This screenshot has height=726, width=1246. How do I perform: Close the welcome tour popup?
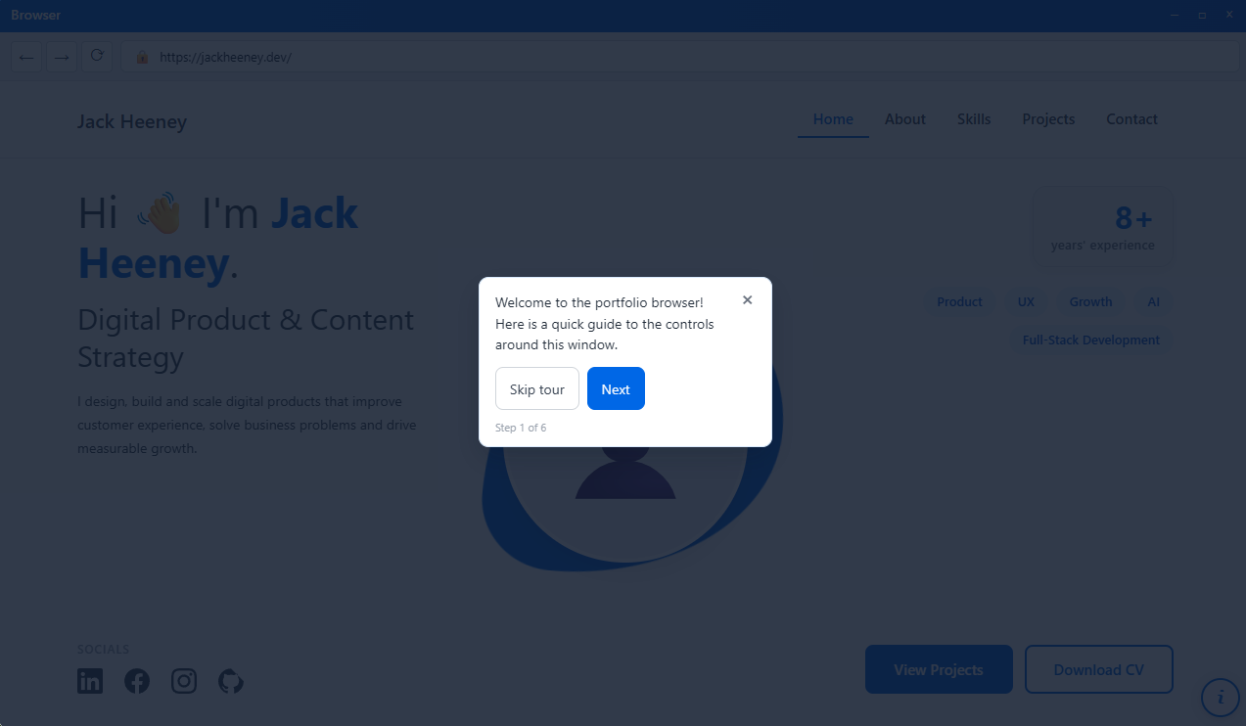click(748, 300)
